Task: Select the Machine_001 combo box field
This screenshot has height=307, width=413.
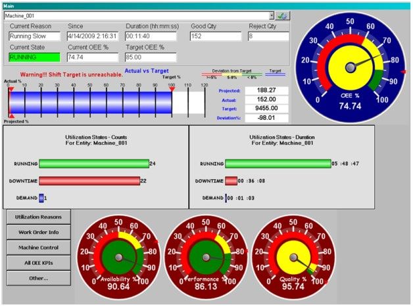Action: (x=139, y=16)
